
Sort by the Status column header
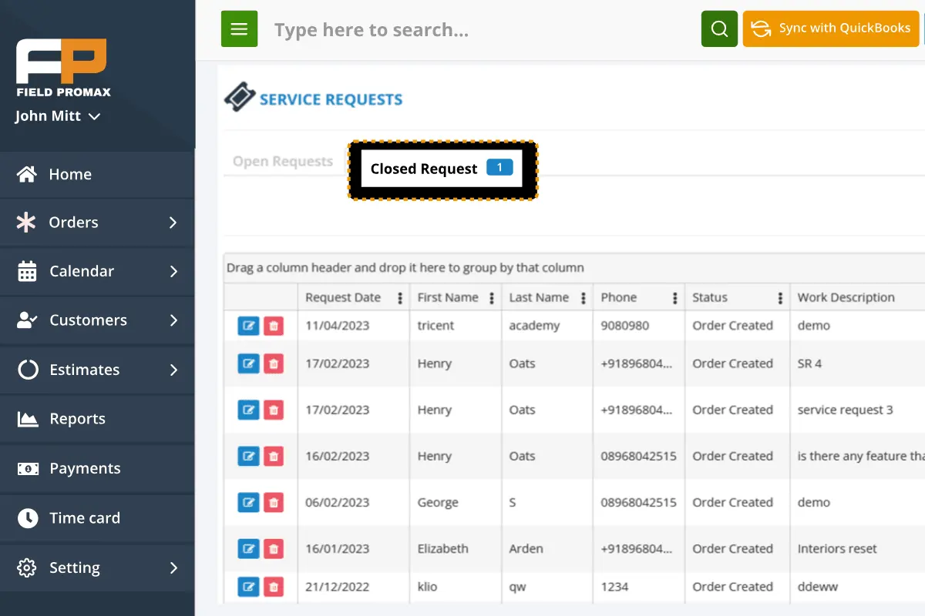[710, 298]
